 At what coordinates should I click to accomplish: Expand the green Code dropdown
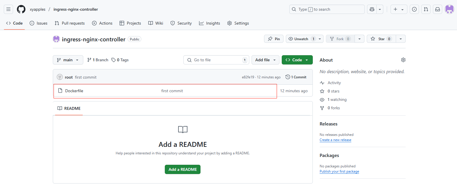pos(297,60)
